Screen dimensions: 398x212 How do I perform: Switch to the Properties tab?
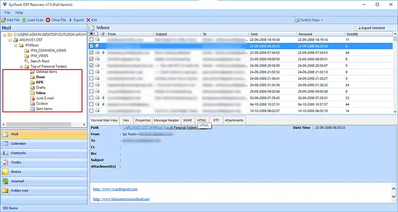143,120
